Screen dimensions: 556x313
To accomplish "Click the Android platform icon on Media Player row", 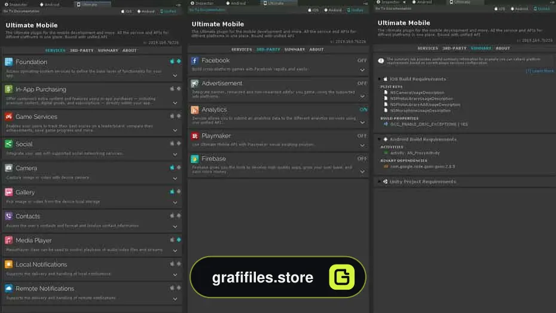I will click(179, 240).
